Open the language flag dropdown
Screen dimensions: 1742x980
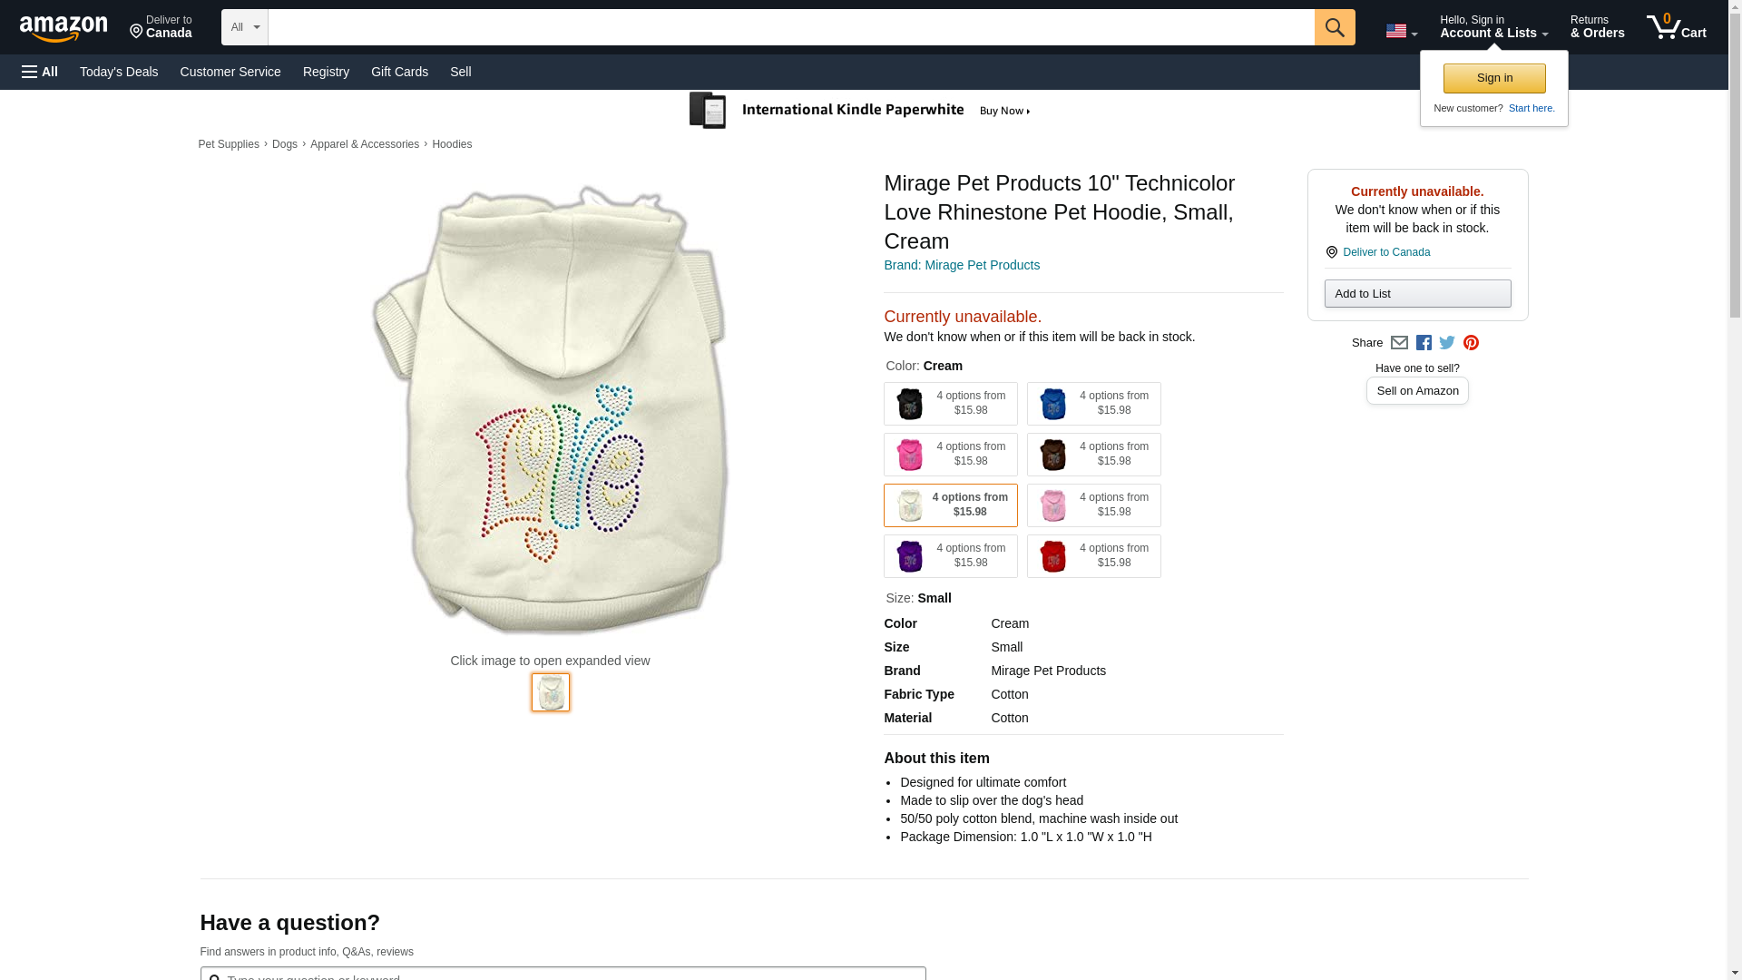click(1401, 32)
